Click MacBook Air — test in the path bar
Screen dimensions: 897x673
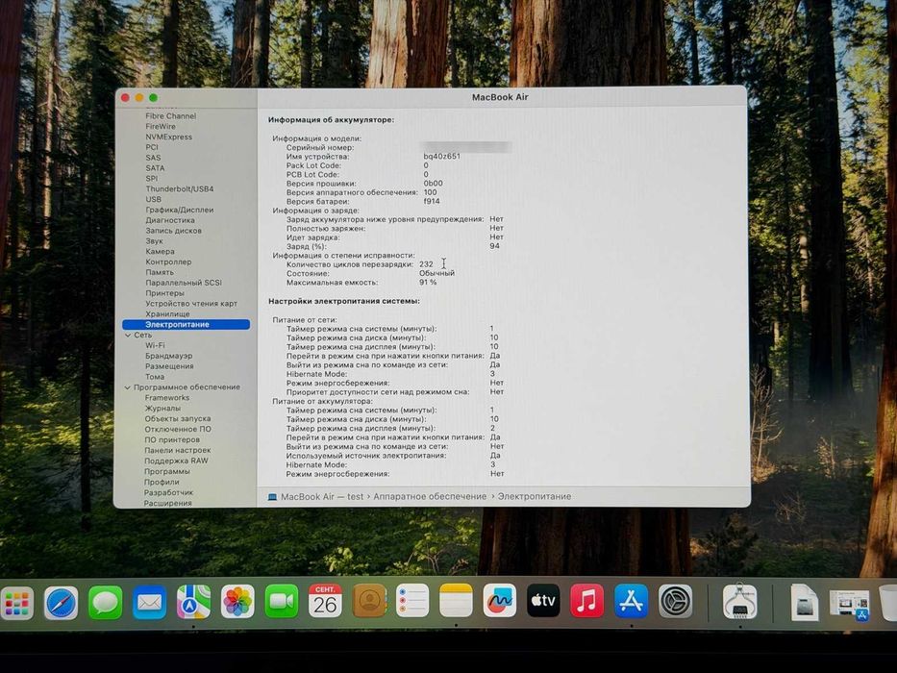pos(322,497)
